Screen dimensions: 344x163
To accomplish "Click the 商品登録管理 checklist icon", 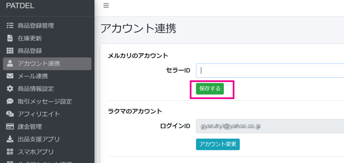I will (x=10, y=26).
